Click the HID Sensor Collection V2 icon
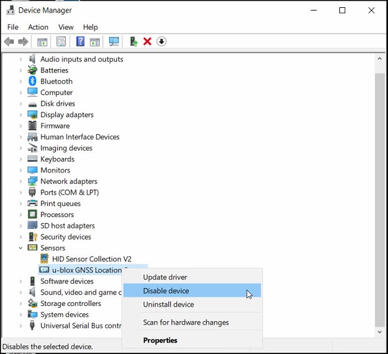The width and height of the screenshot is (388, 354). [x=44, y=259]
